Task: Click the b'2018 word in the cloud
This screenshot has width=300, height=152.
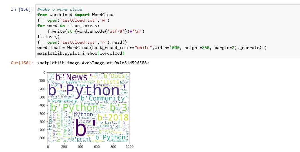Action: coord(113,118)
